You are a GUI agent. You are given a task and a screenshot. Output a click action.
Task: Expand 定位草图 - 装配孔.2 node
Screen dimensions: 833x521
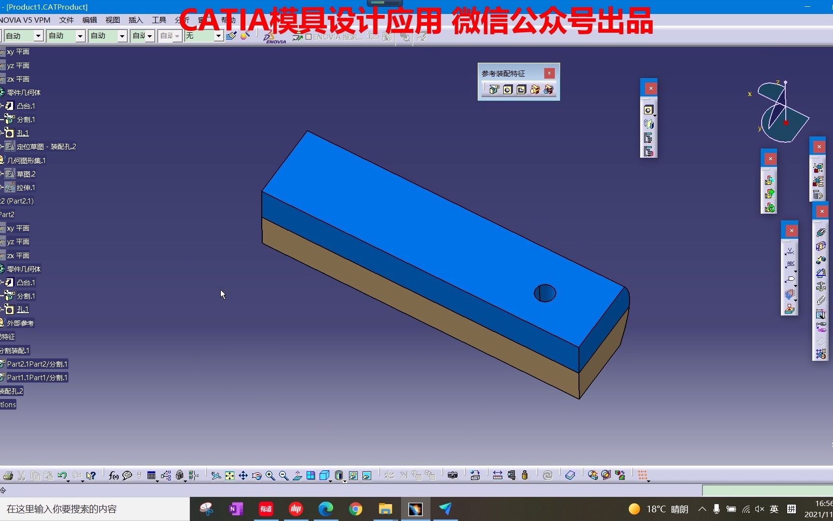pos(2,147)
